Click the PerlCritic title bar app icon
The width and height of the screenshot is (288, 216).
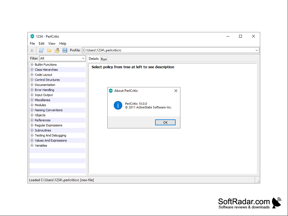32,36
